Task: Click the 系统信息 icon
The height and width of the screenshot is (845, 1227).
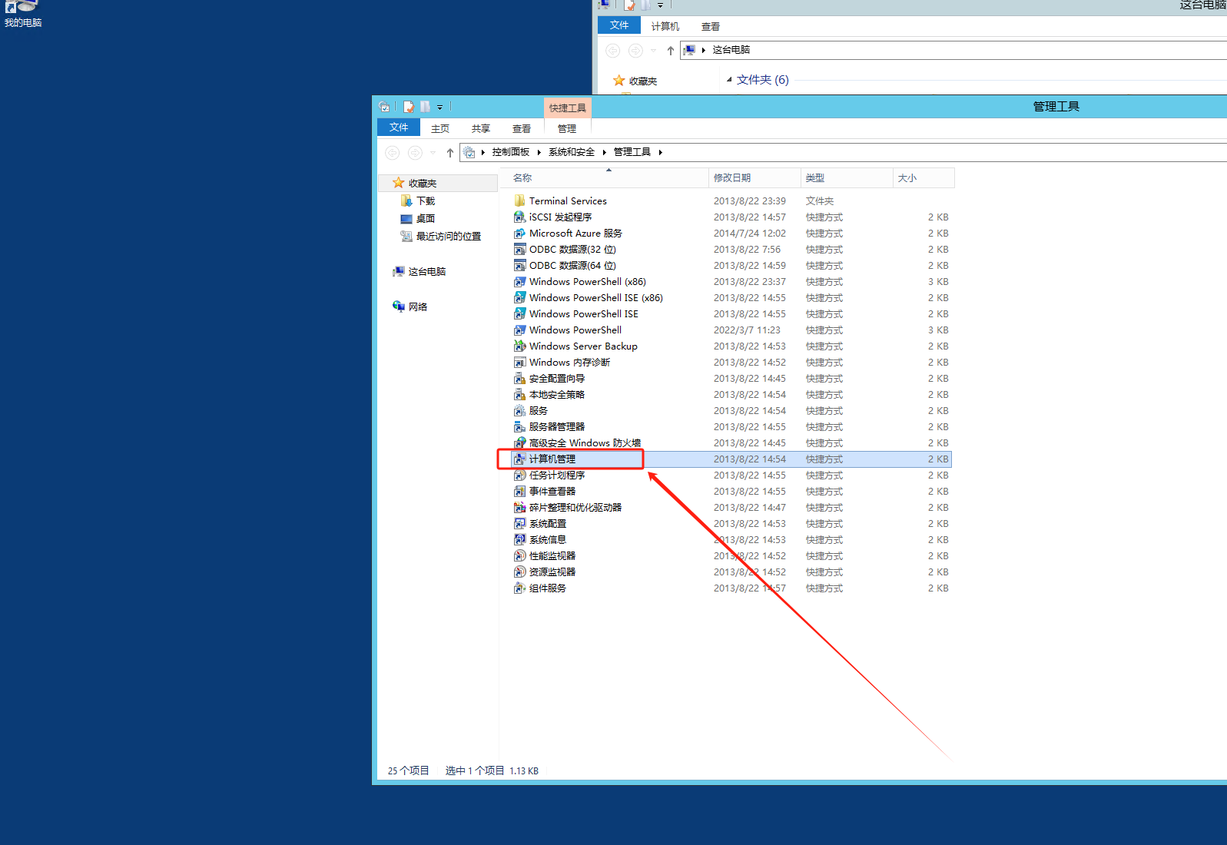Action: [x=520, y=539]
